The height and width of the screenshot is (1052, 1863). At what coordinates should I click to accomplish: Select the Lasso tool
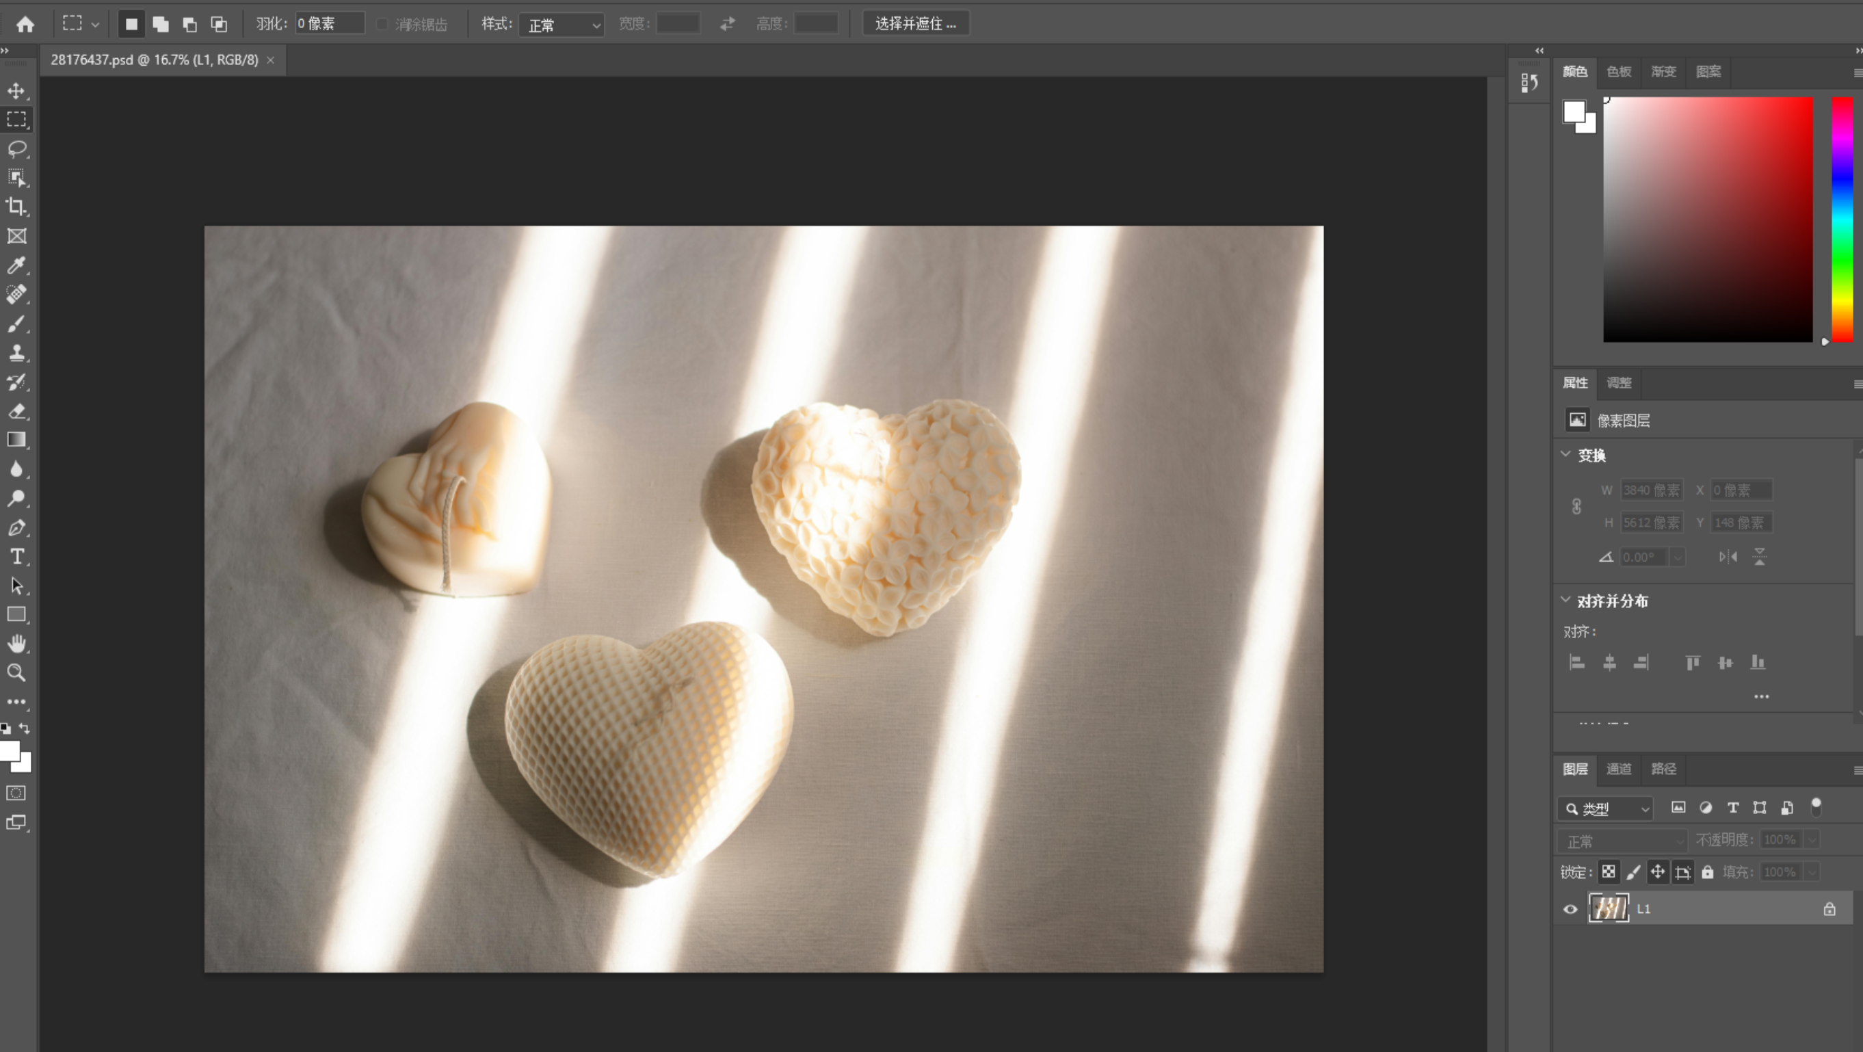(16, 149)
